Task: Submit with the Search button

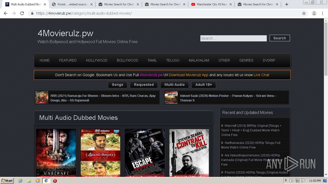Action: point(280,38)
